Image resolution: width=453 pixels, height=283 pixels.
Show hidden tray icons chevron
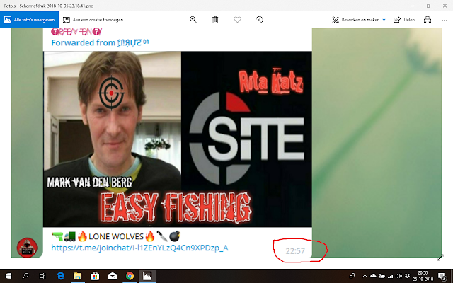click(x=365, y=277)
